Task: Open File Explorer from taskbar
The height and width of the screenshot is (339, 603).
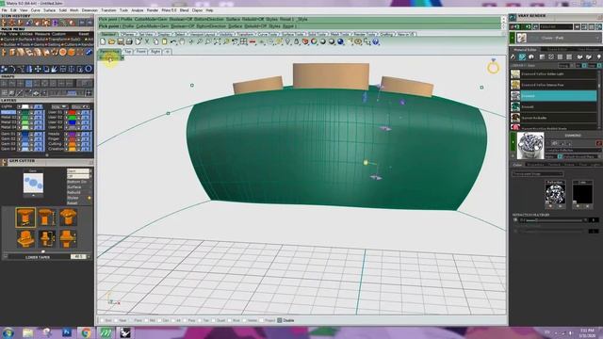Action: tap(27, 332)
